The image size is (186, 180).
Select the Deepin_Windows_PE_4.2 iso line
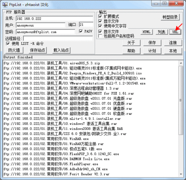pos(72,73)
